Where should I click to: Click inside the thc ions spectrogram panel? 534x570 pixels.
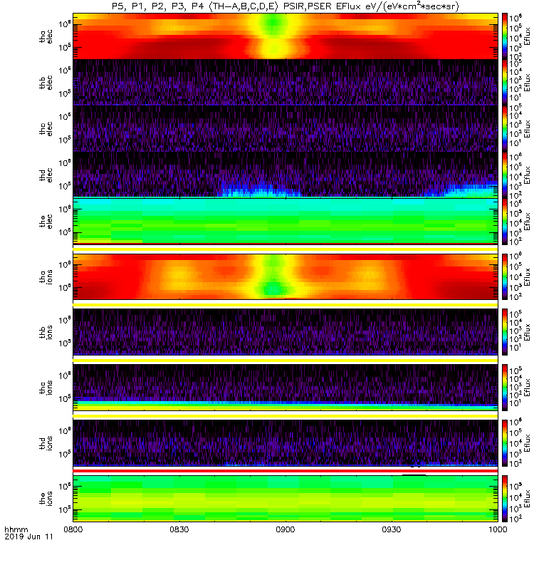coord(286,388)
